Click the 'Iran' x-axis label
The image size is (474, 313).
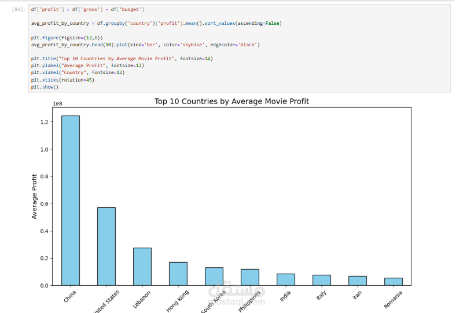[357, 295]
